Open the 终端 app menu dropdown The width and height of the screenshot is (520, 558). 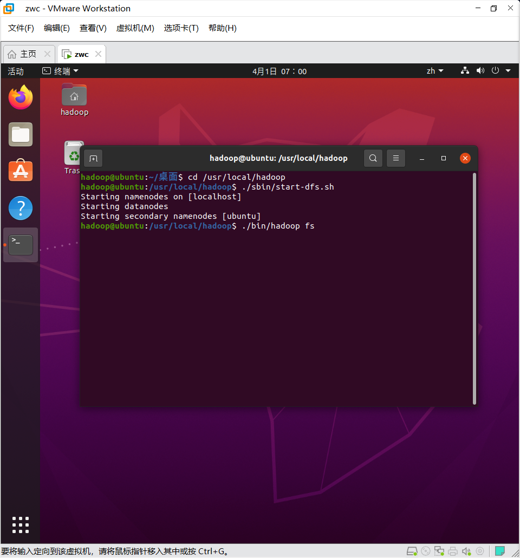click(60, 71)
